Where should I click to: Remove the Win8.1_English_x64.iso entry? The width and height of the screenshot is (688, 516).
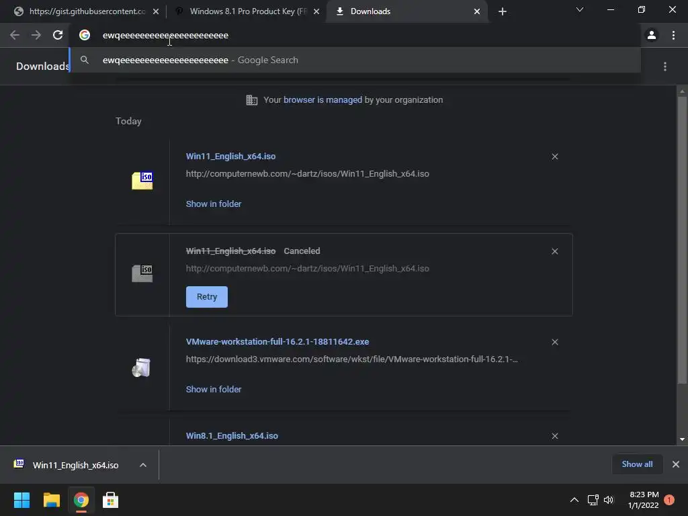tap(555, 436)
